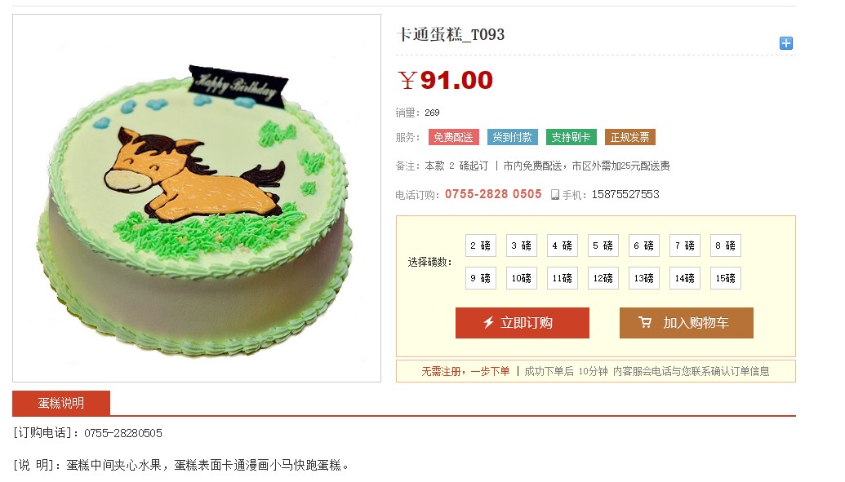The image size is (845, 482).
Task: Click the red 免费配送 service tag
Action: [x=454, y=137]
